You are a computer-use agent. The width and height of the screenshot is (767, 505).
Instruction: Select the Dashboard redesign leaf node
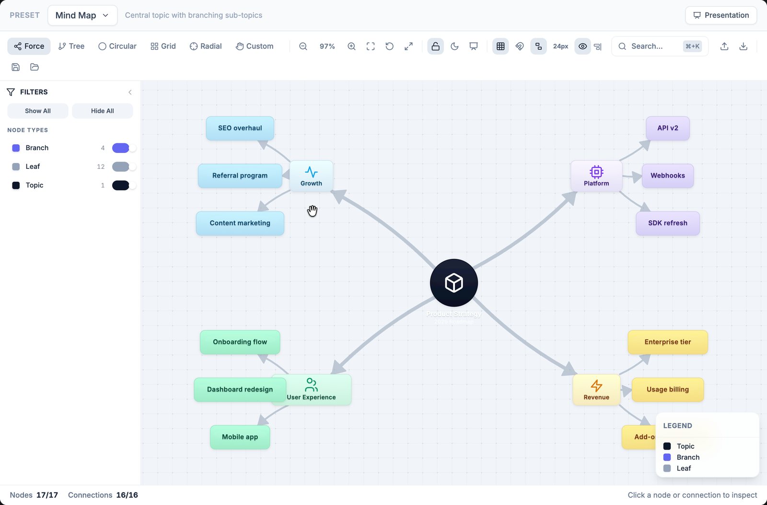coord(240,390)
